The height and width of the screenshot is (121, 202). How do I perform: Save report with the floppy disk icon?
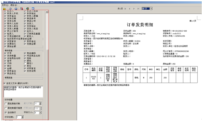tap(16, 9)
